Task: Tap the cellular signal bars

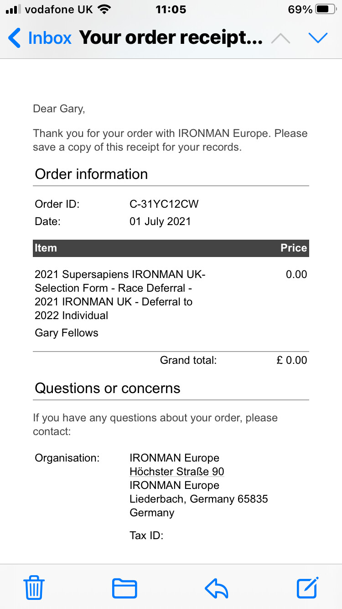Action: (13, 9)
